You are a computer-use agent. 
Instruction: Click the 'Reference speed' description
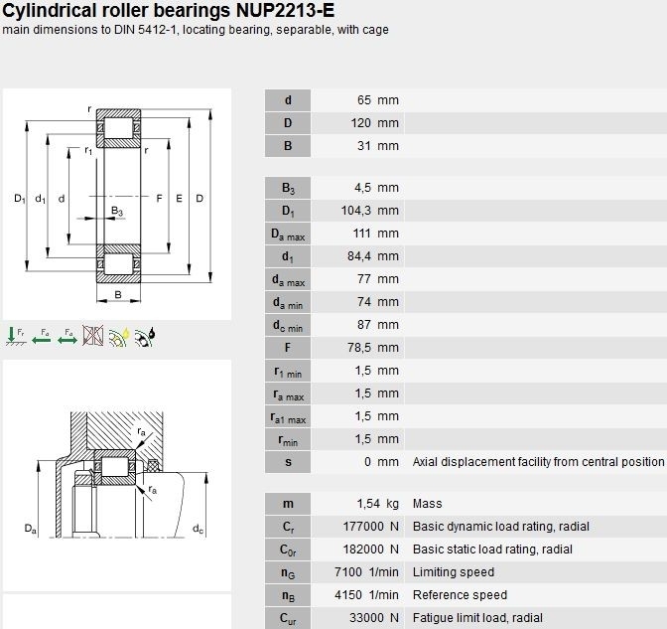(460, 595)
